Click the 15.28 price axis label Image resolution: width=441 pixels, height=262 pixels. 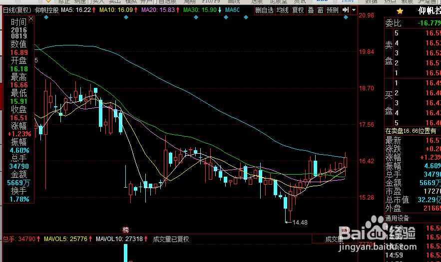click(367, 198)
